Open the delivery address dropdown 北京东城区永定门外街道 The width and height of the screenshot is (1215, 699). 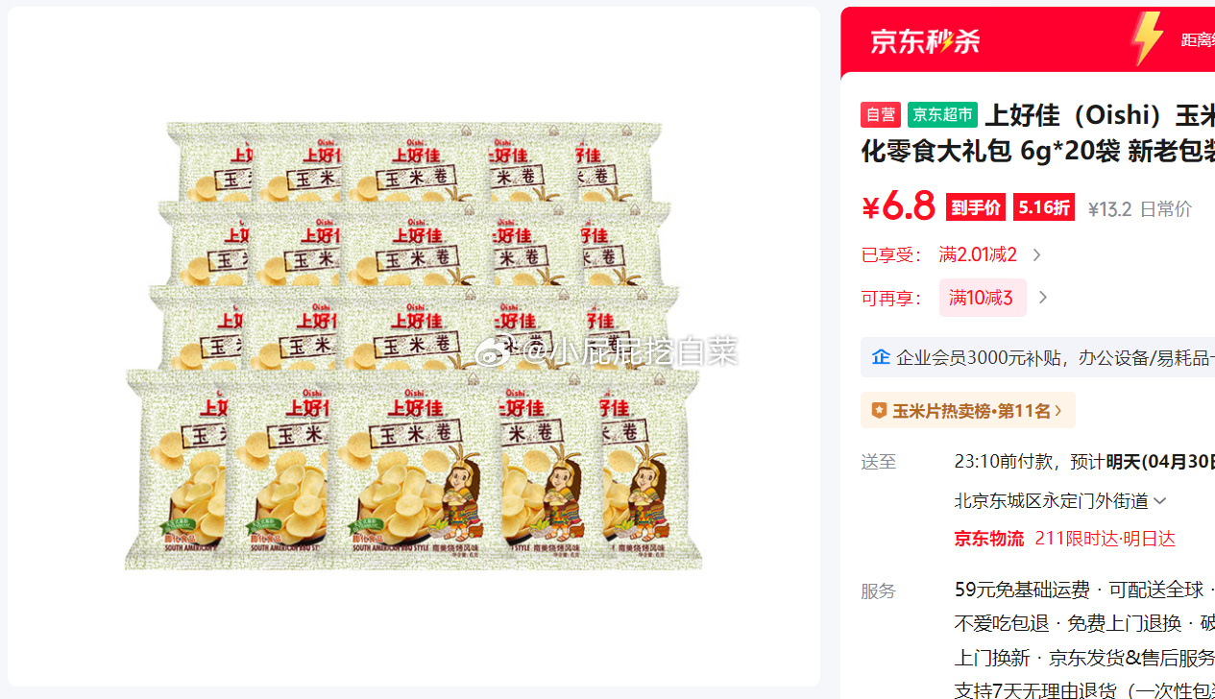click(x=1060, y=500)
